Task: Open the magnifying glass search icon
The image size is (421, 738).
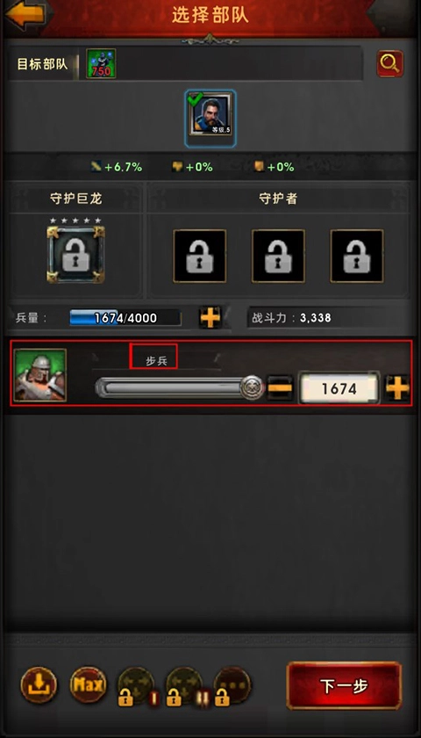Action: [389, 63]
